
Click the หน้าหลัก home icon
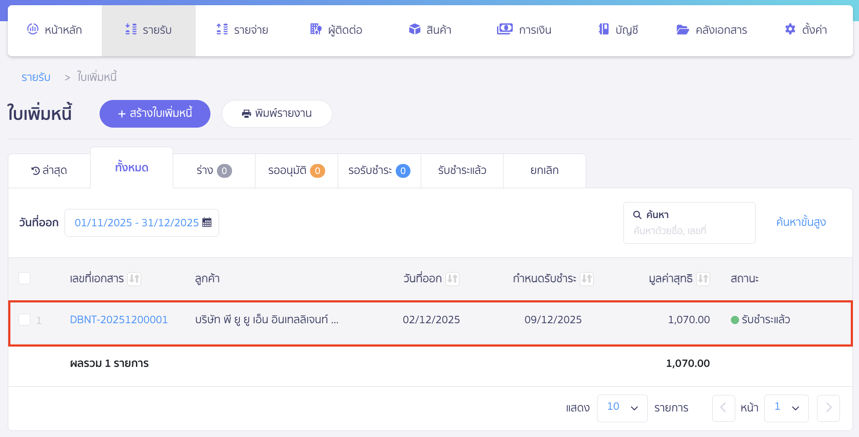coord(32,29)
